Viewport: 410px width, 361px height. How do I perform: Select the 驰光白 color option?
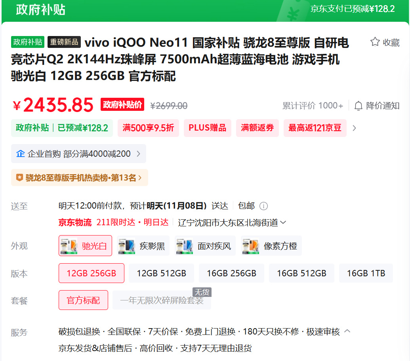coord(85,246)
